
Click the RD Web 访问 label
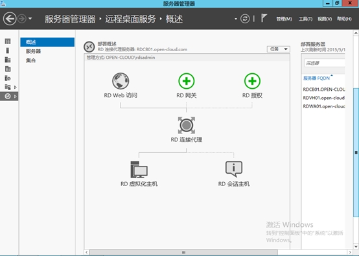[x=121, y=95]
